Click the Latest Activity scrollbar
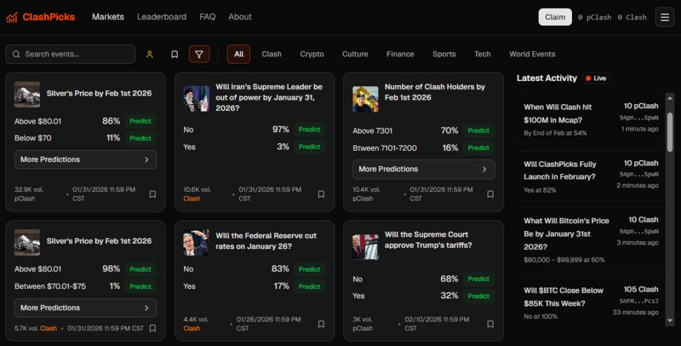The image size is (681, 346). 670,133
